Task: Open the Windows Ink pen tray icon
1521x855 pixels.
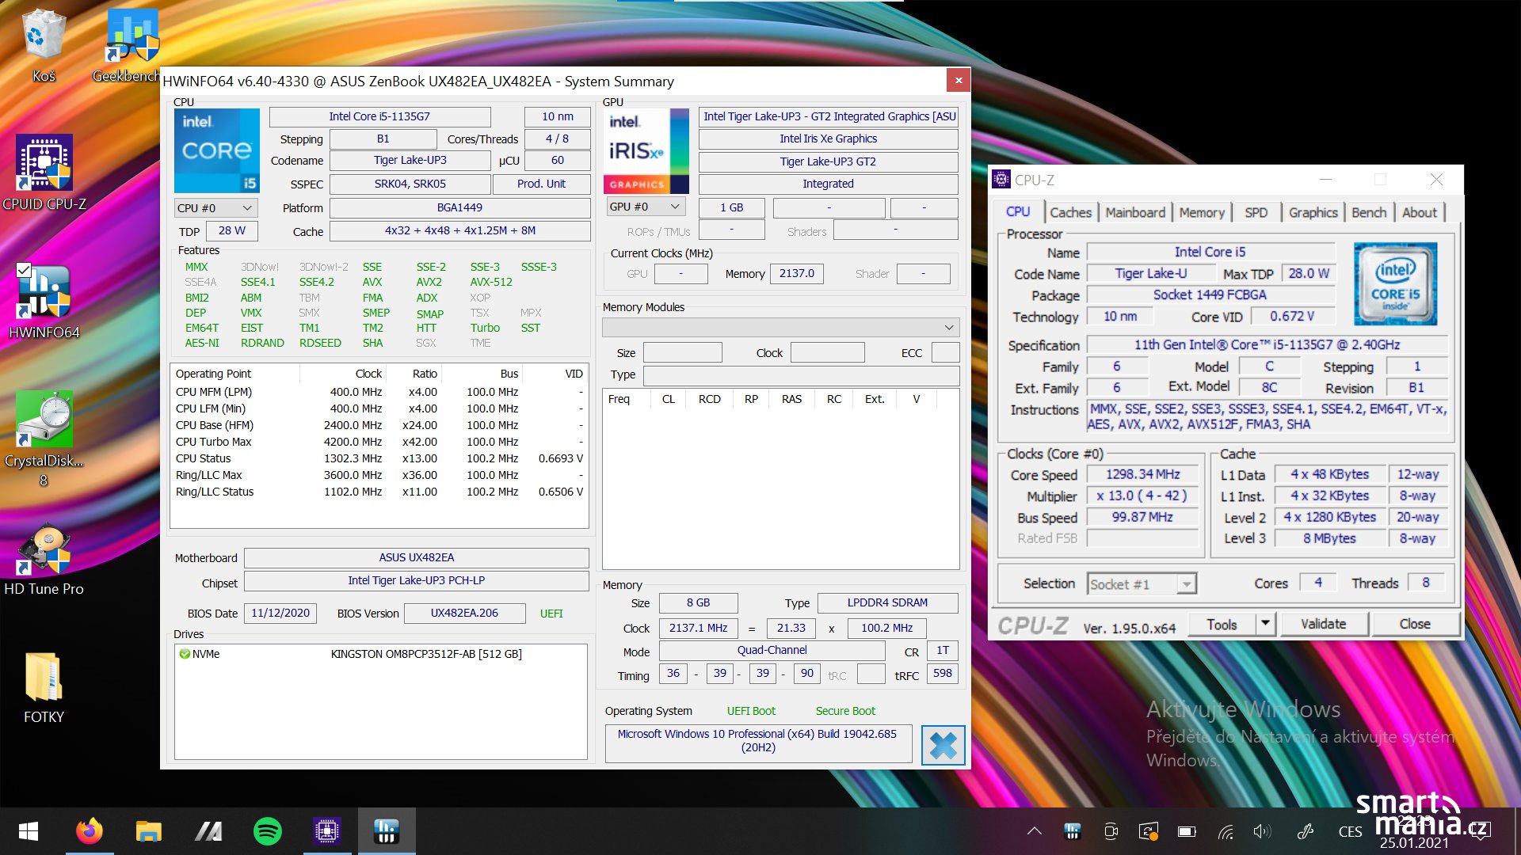Action: [1306, 831]
